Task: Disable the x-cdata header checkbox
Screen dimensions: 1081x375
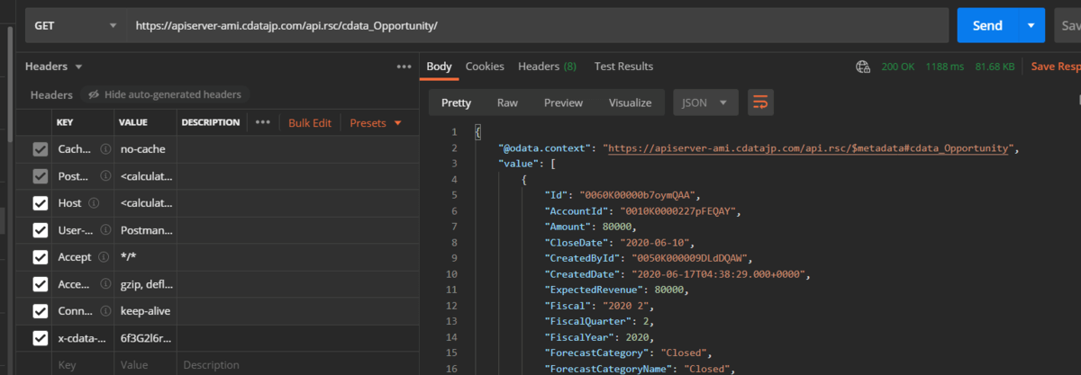Action: click(41, 338)
